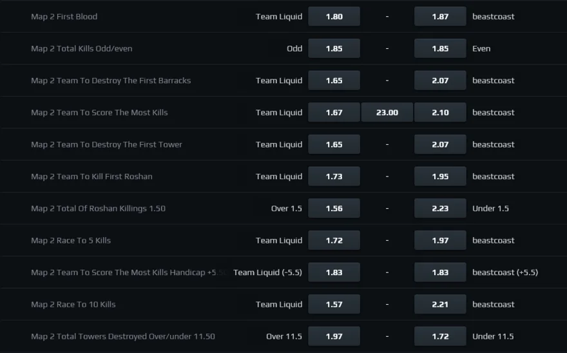
Task: Click beastcoast 2.07 First Barracks odds
Action: 440,81
